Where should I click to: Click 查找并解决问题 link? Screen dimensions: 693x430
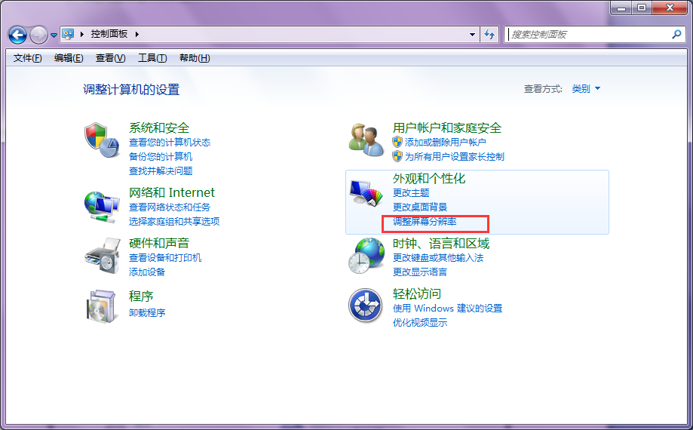click(x=161, y=171)
